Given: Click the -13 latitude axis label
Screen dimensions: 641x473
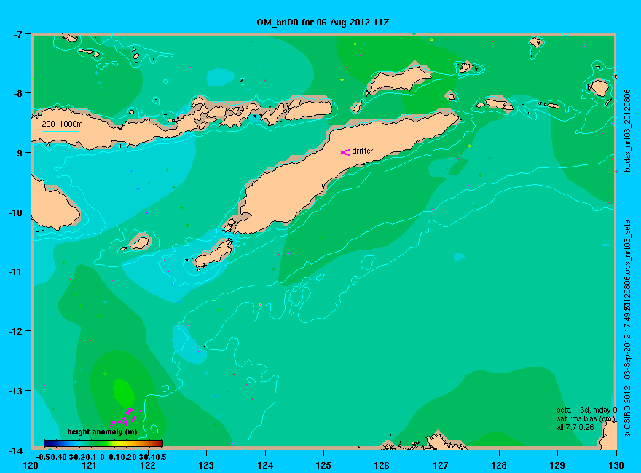Looking at the screenshot, I should click(x=15, y=391).
